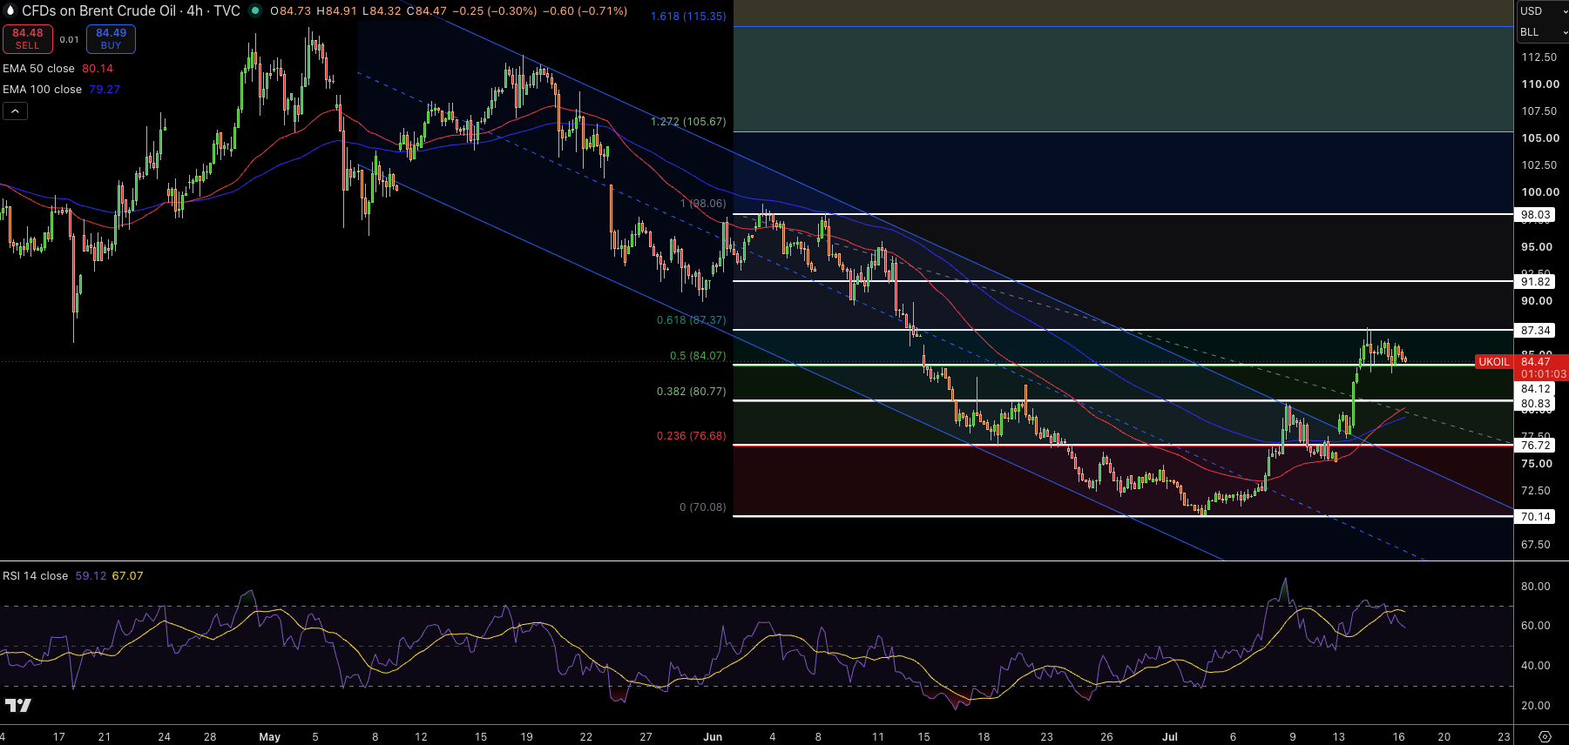Click the EMA 100 value 79.27
The width and height of the screenshot is (1569, 745).
[105, 90]
